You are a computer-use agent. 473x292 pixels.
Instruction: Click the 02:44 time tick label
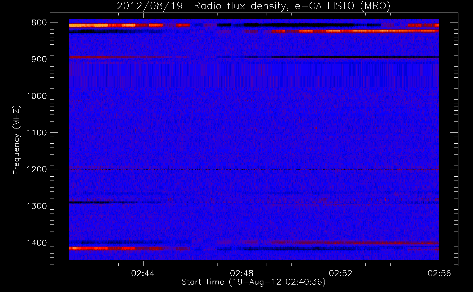143,274
